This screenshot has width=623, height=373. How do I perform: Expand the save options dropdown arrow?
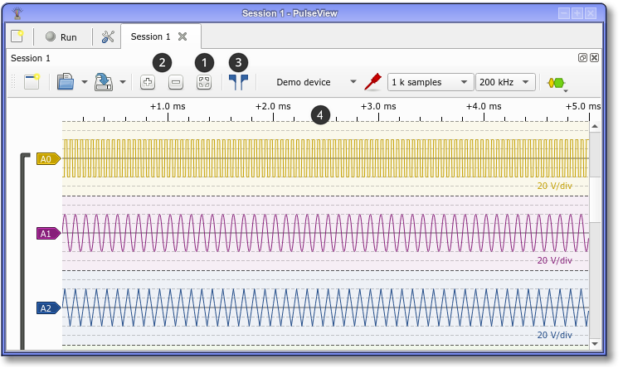pyautogui.click(x=123, y=82)
